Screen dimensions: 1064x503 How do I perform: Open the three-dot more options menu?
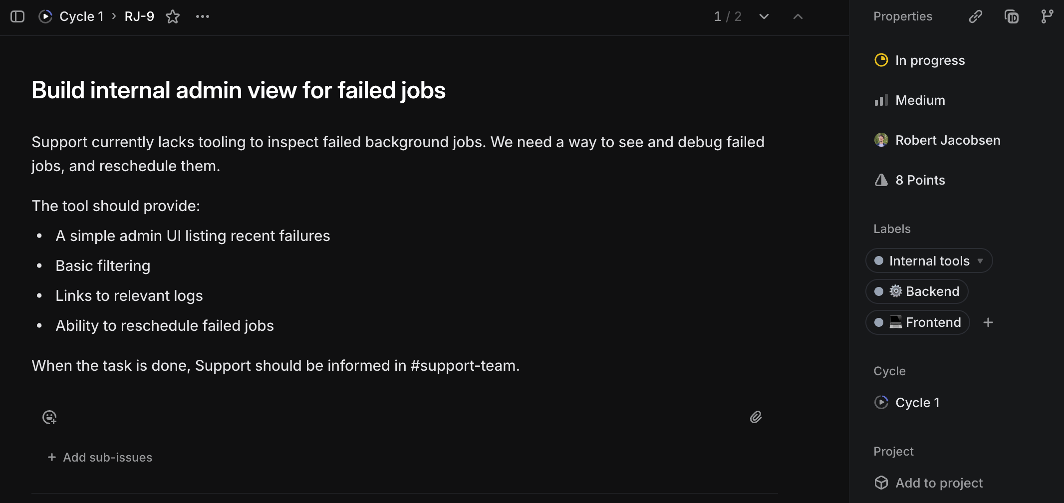point(203,16)
